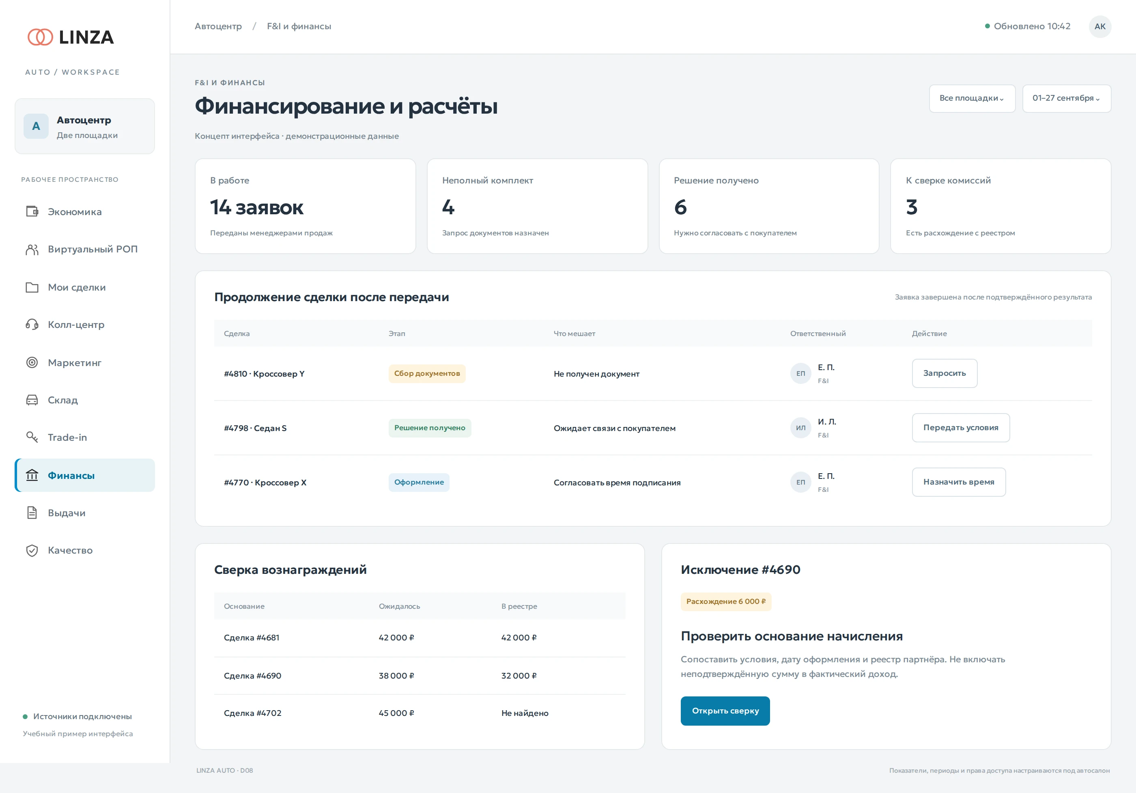Open the В работе 14 заявок card
Viewport: 1136px width, 793px height.
[305, 207]
